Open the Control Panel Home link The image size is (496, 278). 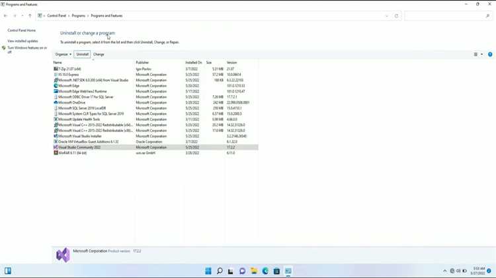coord(22,30)
